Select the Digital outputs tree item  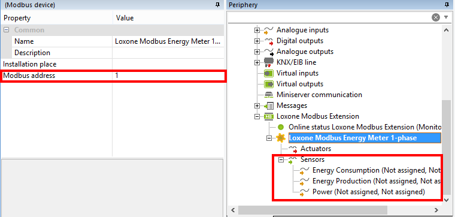pyautogui.click(x=300, y=41)
